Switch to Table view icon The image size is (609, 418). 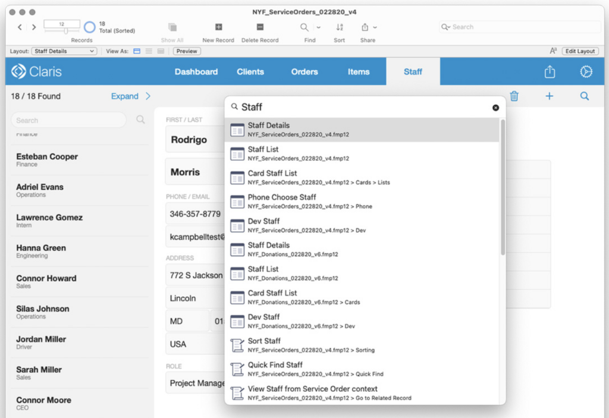click(x=161, y=51)
